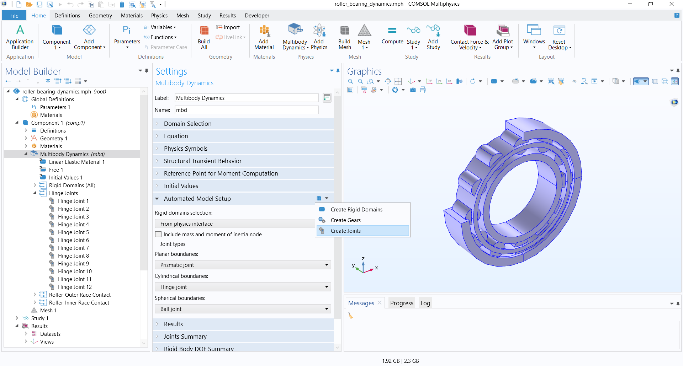Click the Reset Desktop icon
Image resolution: width=683 pixels, height=366 pixels.
(x=559, y=37)
